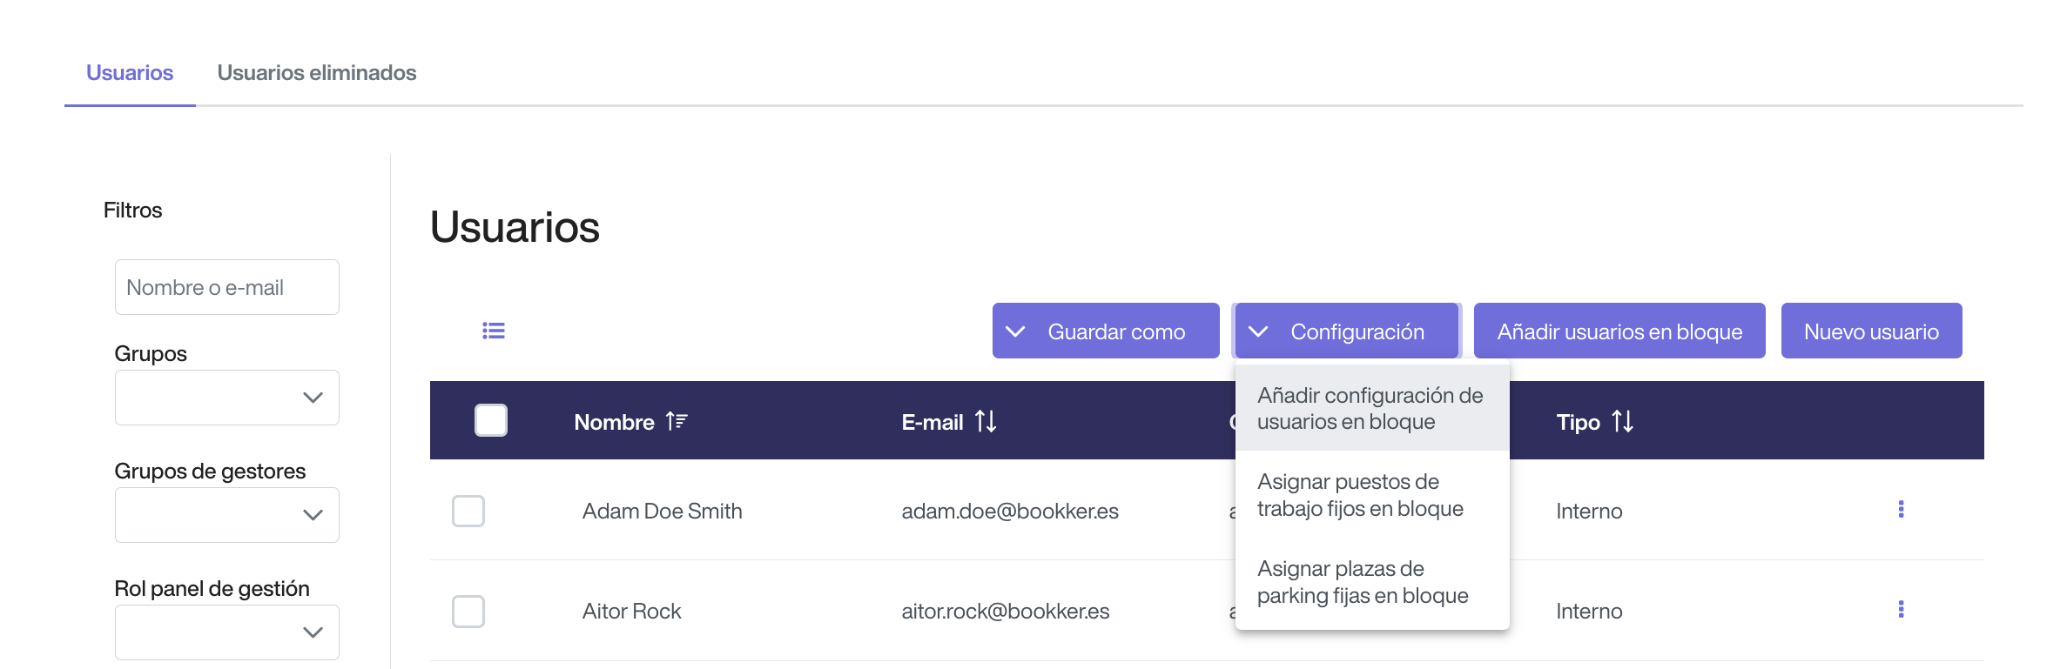Open the Guardar como dropdown button
2067x669 pixels.
[1105, 331]
